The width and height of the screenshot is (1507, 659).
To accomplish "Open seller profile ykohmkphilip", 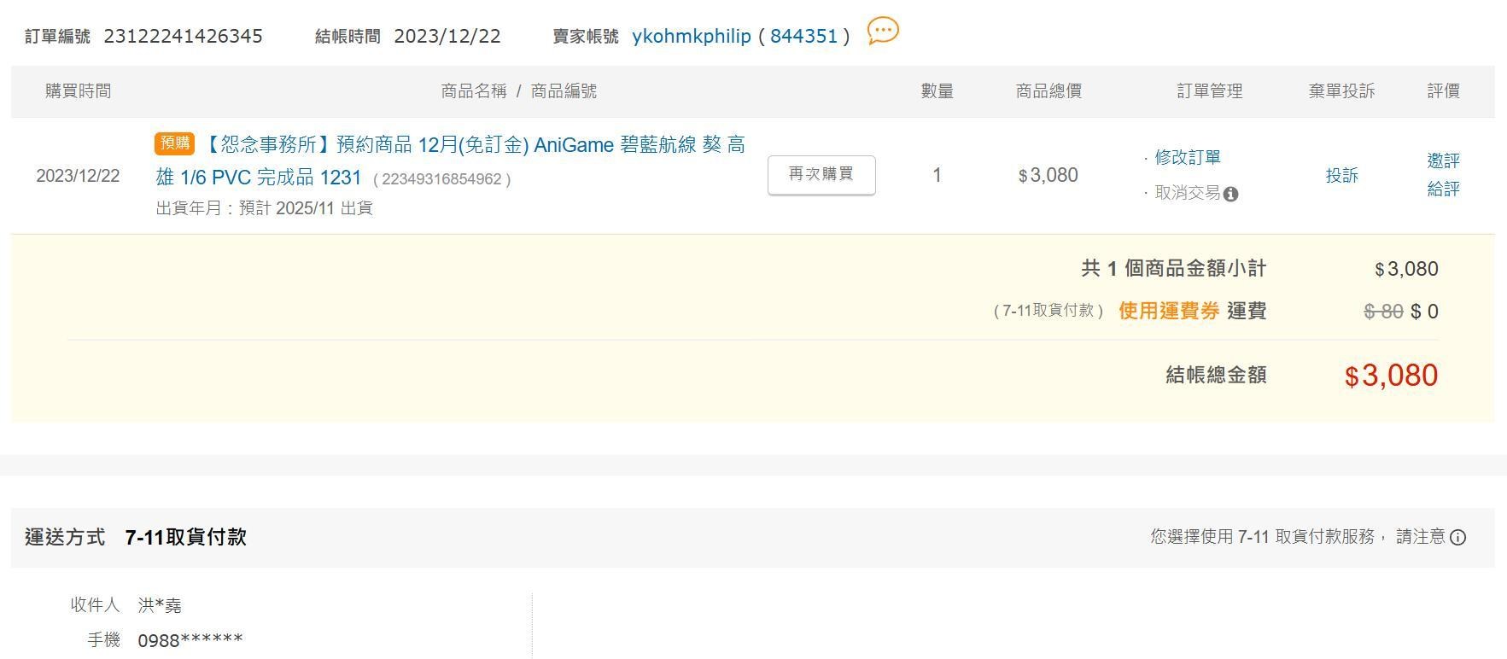I will (691, 36).
